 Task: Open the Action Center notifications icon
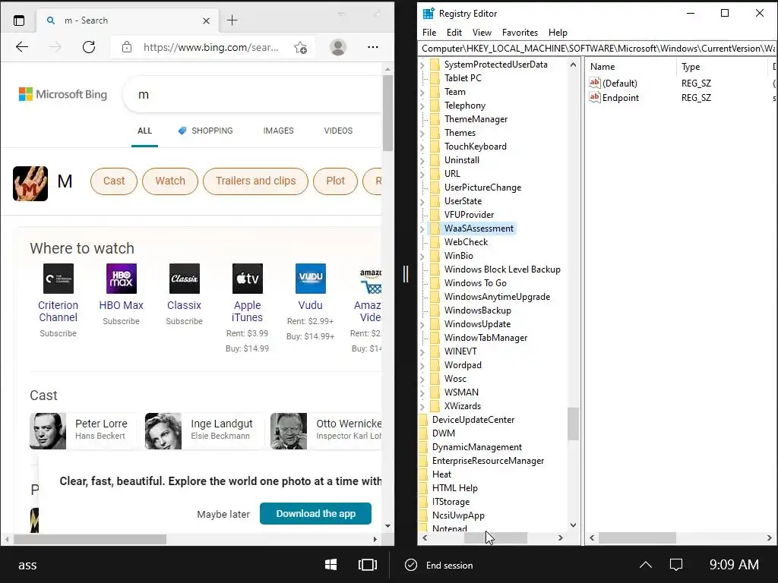tap(675, 565)
